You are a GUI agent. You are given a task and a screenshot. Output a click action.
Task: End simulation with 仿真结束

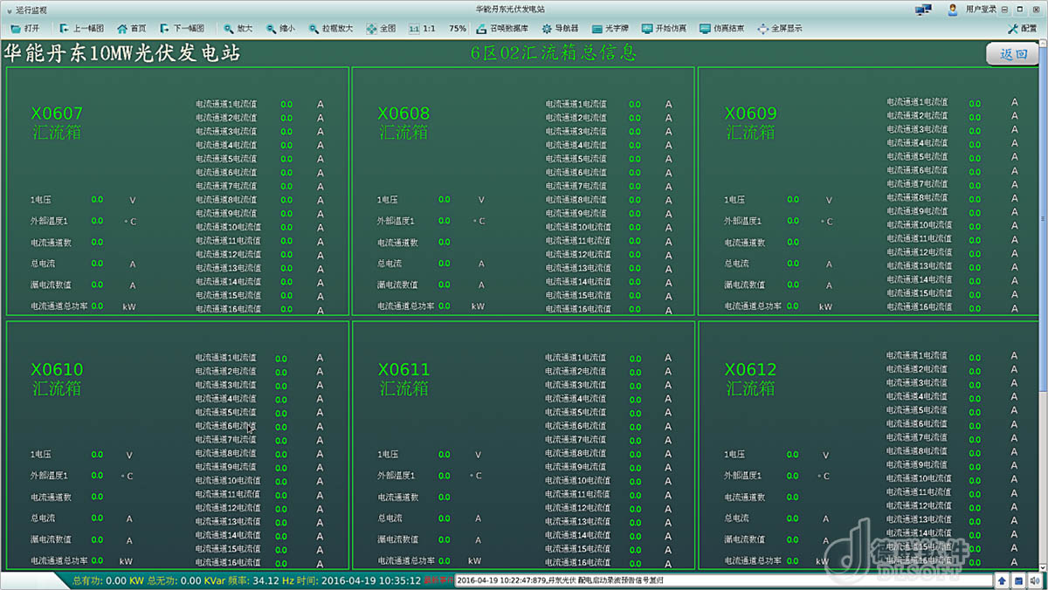click(x=722, y=29)
